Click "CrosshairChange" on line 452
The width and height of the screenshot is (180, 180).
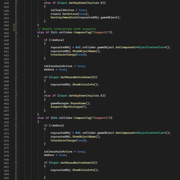(63, 55)
